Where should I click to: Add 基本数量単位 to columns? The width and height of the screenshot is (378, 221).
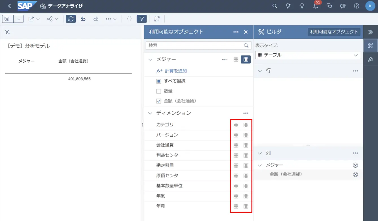click(x=246, y=186)
